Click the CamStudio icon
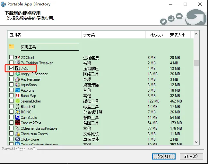208x164 pixels. coord(18,117)
